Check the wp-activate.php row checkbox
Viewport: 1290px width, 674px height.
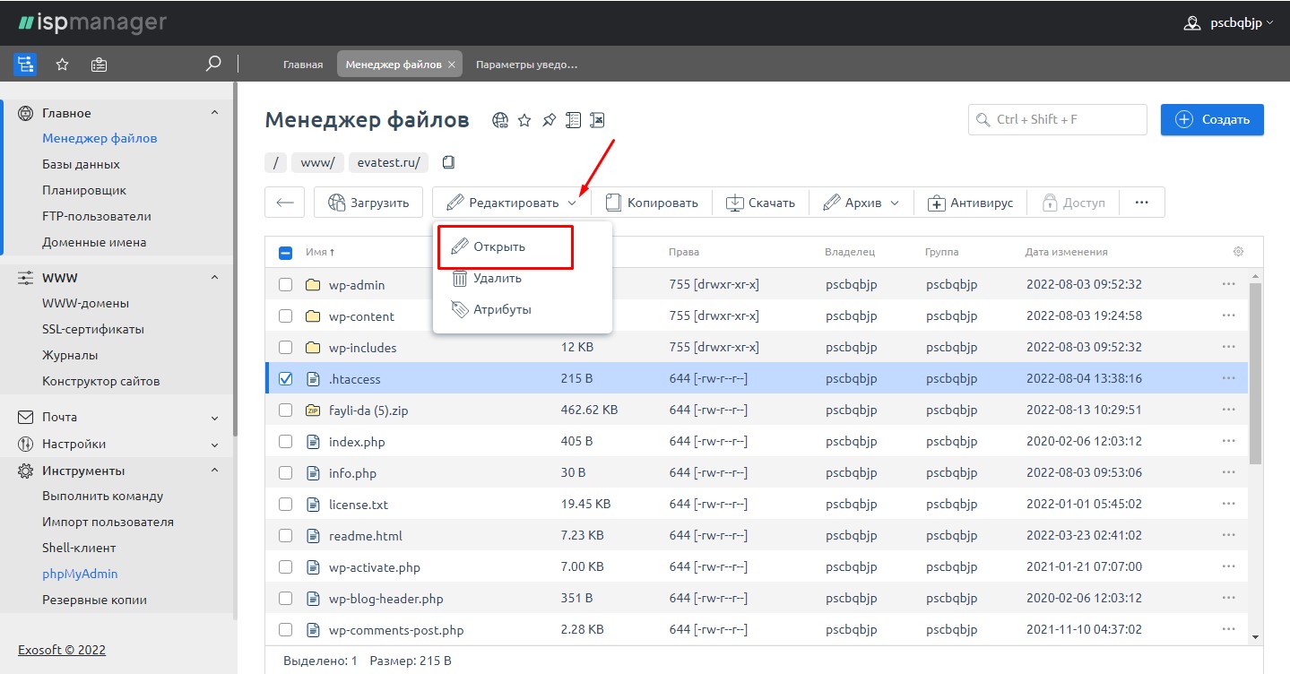285,566
